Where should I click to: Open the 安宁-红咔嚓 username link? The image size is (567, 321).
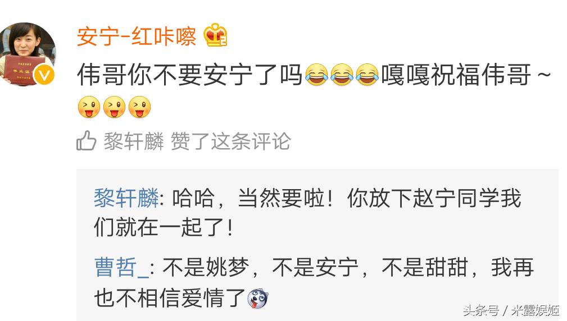pos(137,36)
